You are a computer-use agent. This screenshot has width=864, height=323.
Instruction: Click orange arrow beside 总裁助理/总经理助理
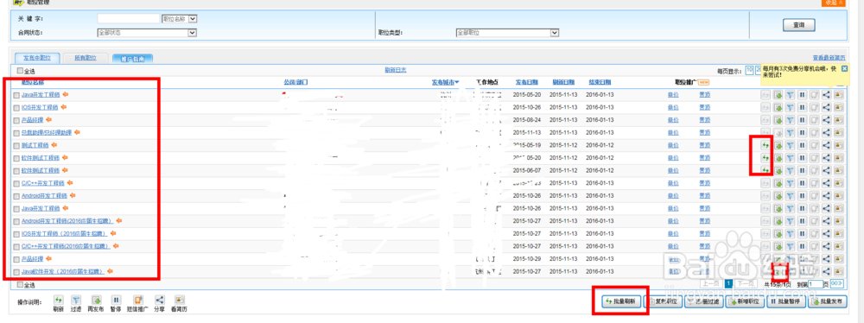[78, 132]
